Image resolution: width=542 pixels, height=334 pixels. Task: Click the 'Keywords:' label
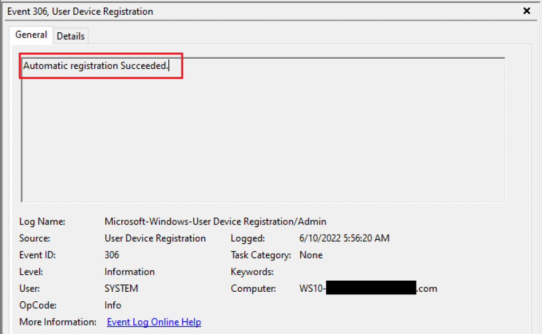pyautogui.click(x=252, y=272)
